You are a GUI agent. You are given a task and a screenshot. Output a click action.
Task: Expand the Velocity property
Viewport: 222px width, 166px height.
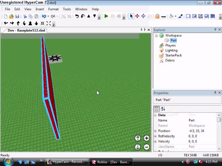155,141
